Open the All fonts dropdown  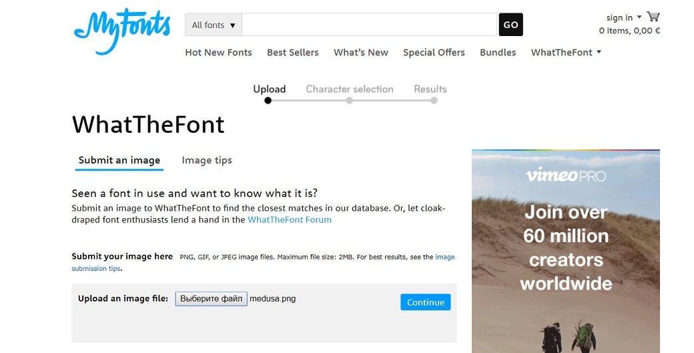(x=214, y=25)
